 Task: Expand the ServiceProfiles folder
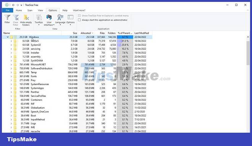11,96
